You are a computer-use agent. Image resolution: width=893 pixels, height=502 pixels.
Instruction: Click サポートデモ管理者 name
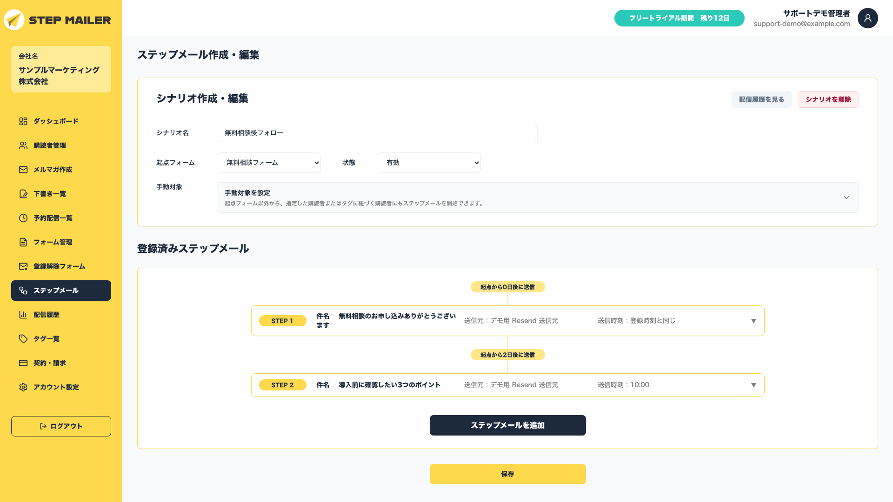tap(816, 13)
